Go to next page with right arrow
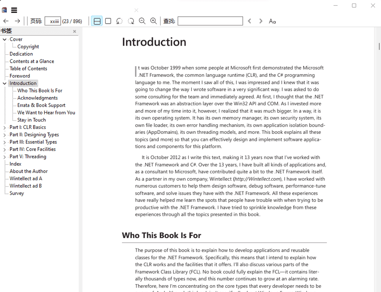Screen dimensions: 381x292 pyautogui.click(x=17, y=21)
